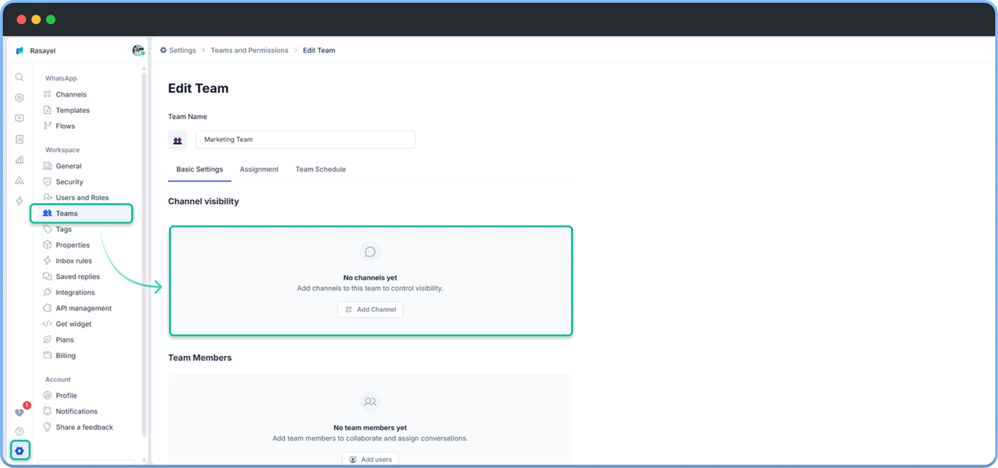Click the 'Team Members' heading
Screen dimensions: 998x468
pos(200,358)
